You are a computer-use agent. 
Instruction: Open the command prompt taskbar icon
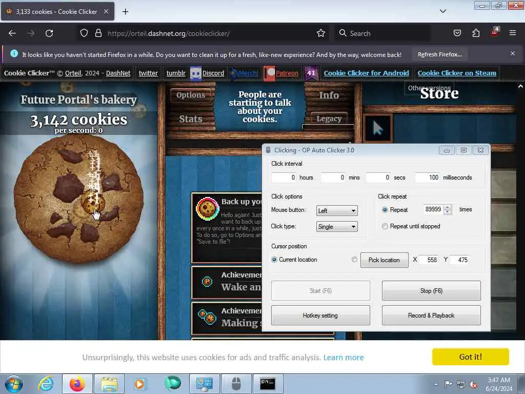(x=268, y=384)
